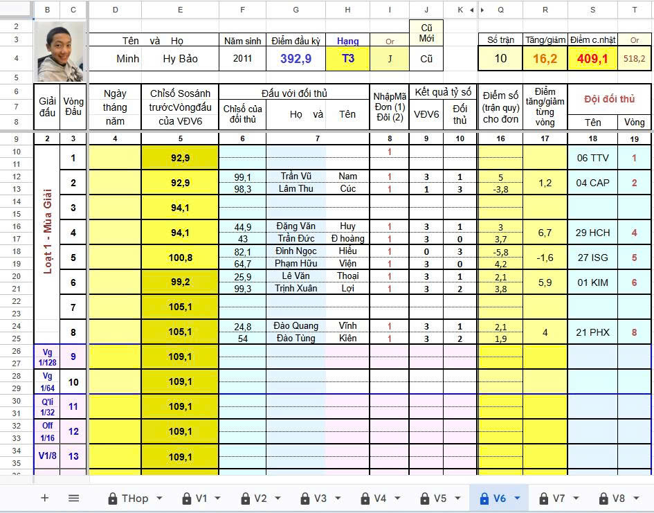Image resolution: width=654 pixels, height=513 pixels.
Task: Click opposing team cell 29 HCH
Action: tap(592, 233)
